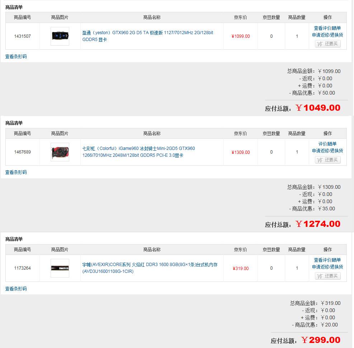The image size is (354, 348).
Task: Click 申请返修/退换货 for the AVEXIR memory
Action: click(x=327, y=267)
